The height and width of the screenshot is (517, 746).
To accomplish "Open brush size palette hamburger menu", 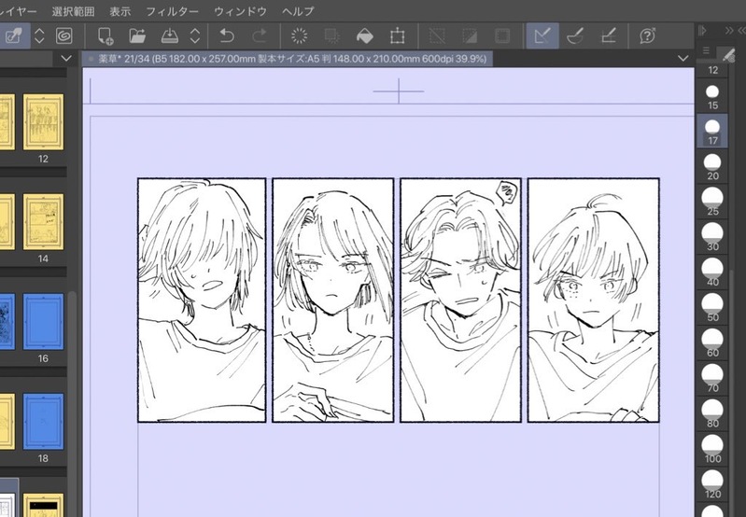I will (x=706, y=50).
